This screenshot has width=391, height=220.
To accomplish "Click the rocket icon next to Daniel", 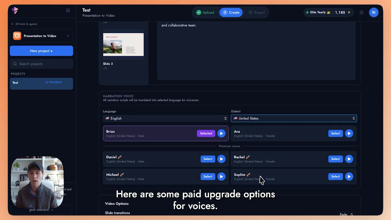I will click(119, 157).
